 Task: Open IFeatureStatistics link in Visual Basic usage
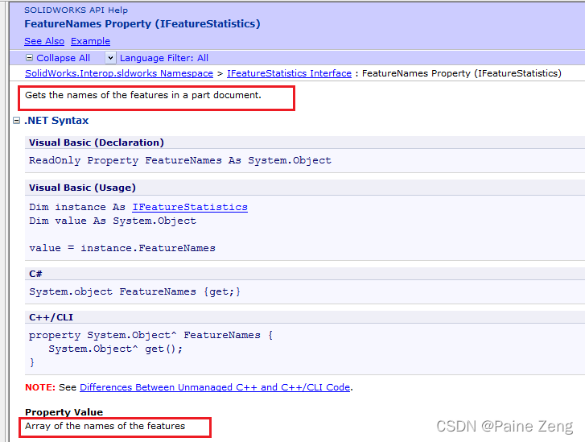190,207
